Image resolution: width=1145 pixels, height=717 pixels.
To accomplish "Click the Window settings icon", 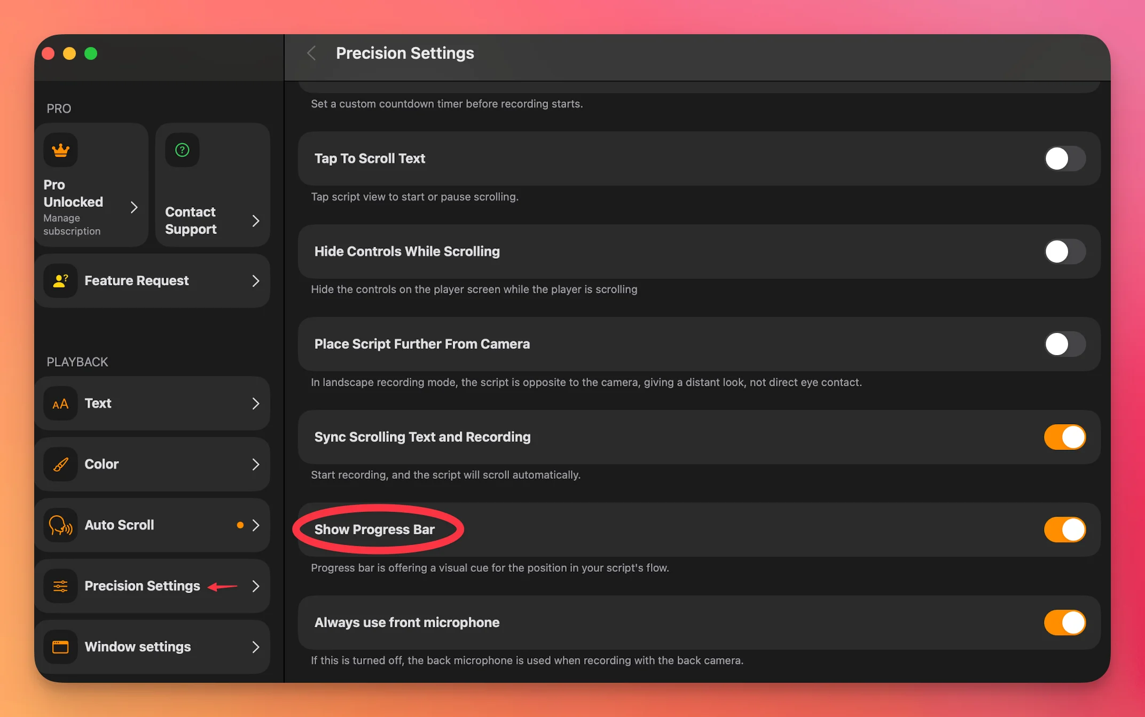I will [60, 647].
